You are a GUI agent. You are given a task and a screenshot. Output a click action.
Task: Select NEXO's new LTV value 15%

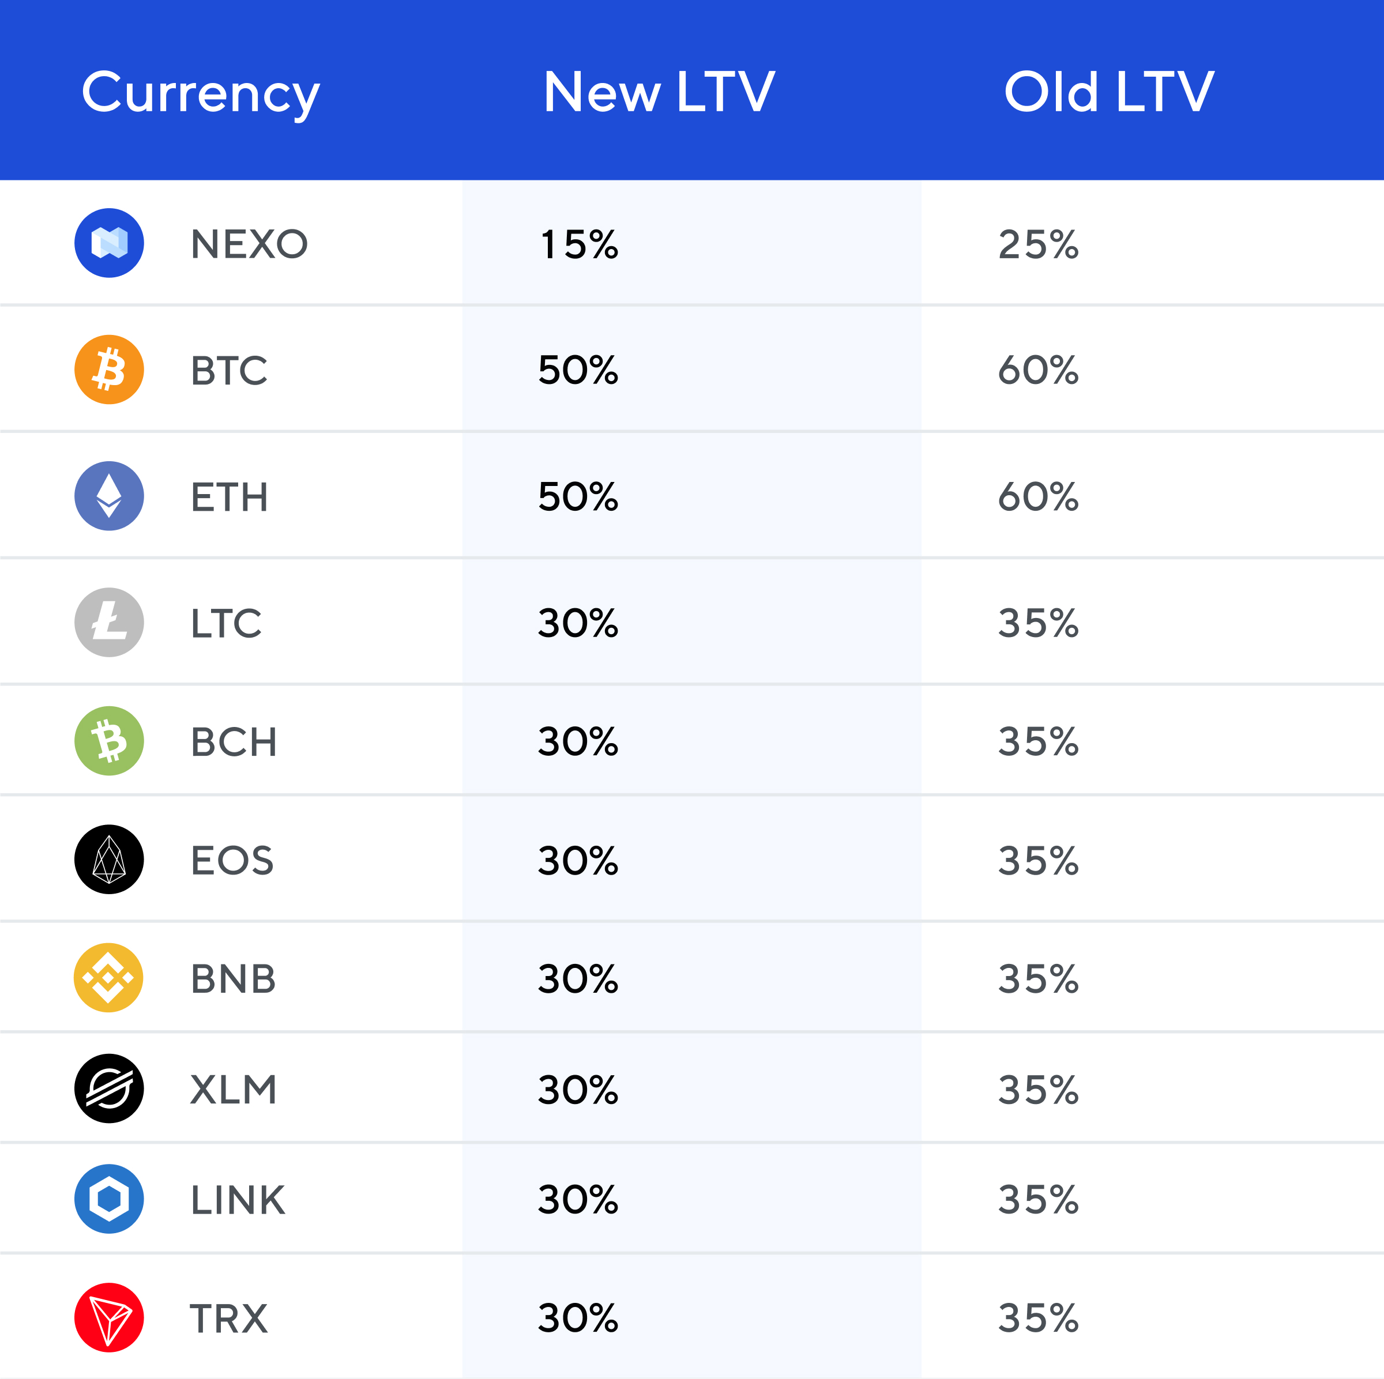pyautogui.click(x=579, y=244)
